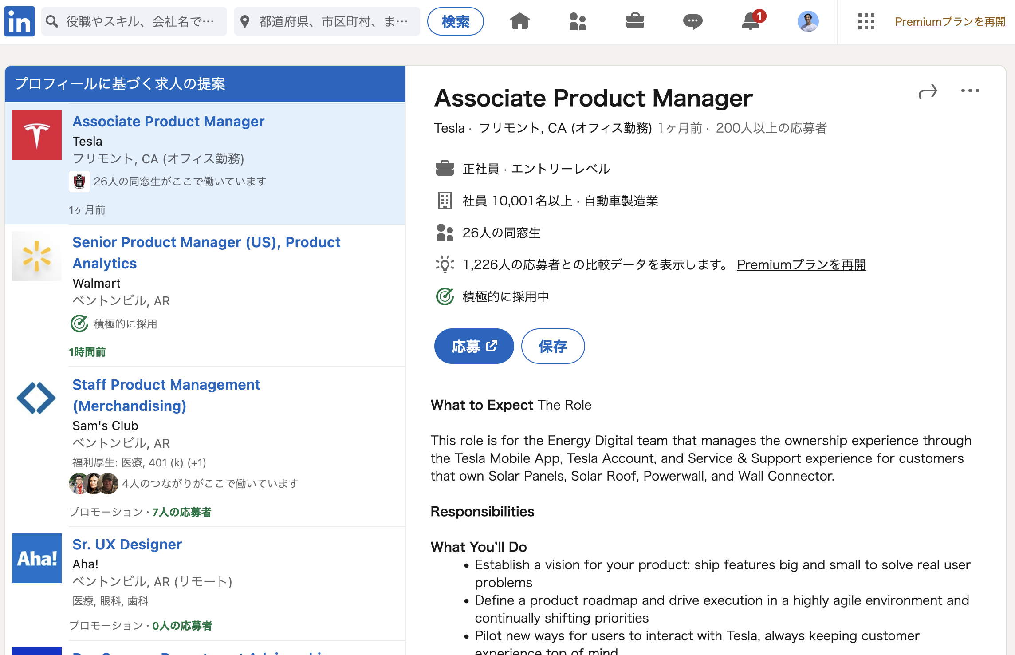
Task: Click 26人の同窓生がここで働いています text
Action: pyautogui.click(x=180, y=182)
